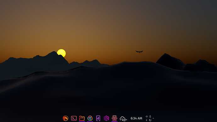The height and width of the screenshot is (122, 217).
Task: Open the purple gear system settings
Action: click(x=106, y=118)
